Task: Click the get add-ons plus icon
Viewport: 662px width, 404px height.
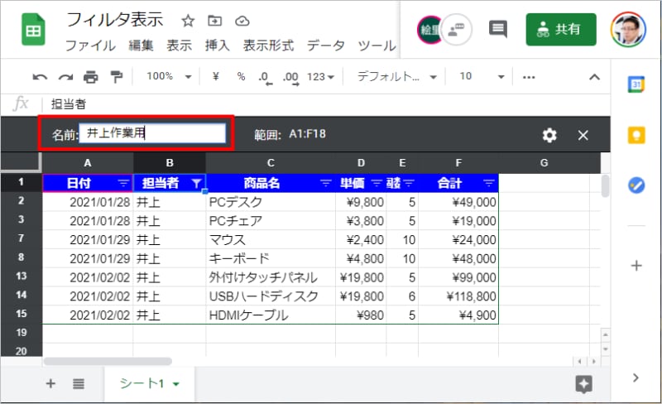Action: point(636,266)
